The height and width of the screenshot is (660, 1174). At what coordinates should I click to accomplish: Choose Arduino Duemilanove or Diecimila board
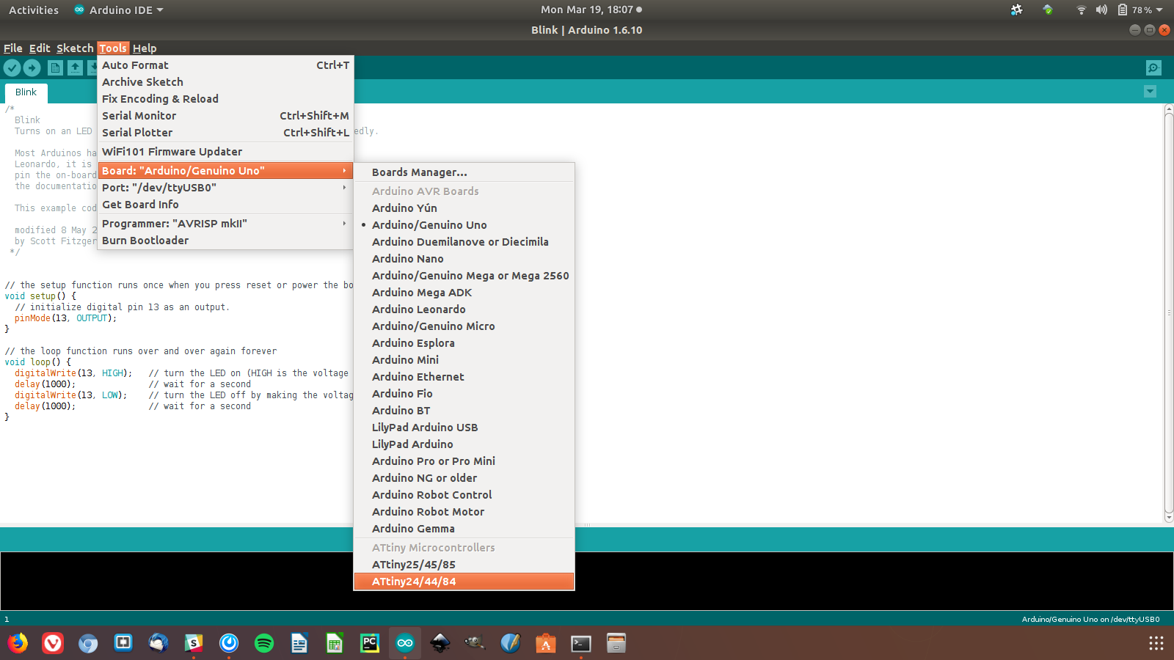coord(464,242)
